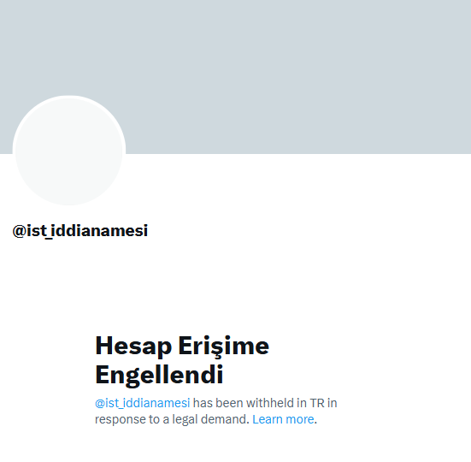Image resolution: width=471 pixels, height=462 pixels.
Task: Click the word 'Erişime' in the title
Action: coord(224,346)
